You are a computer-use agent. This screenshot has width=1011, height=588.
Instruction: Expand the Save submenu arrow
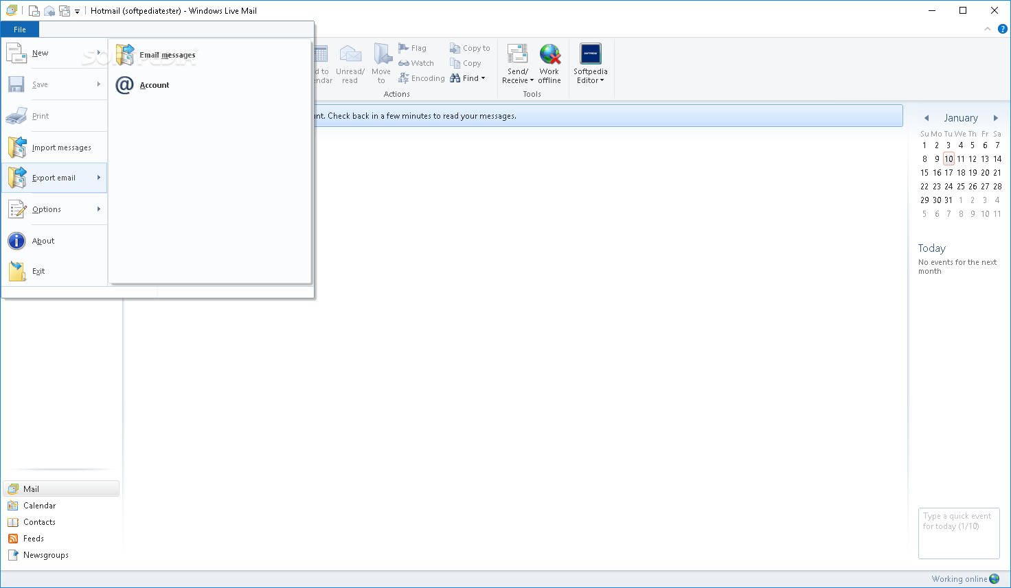click(99, 84)
